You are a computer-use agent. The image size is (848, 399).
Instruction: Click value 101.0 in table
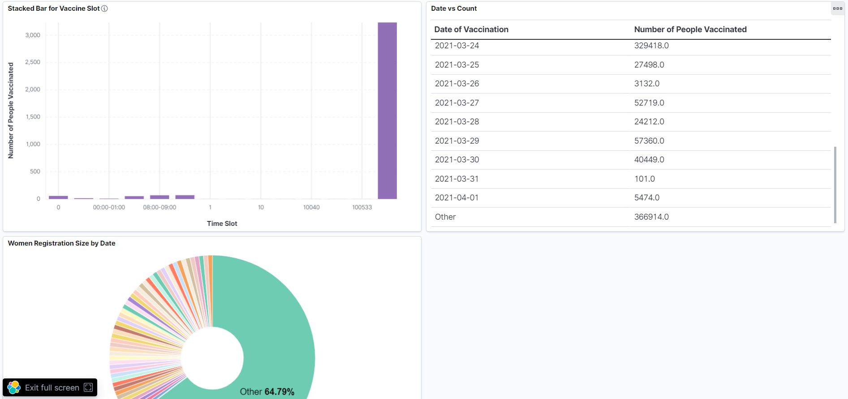coord(645,179)
